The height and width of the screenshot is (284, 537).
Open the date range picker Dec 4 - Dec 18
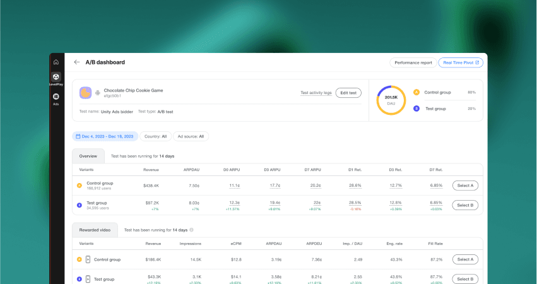tap(103, 136)
